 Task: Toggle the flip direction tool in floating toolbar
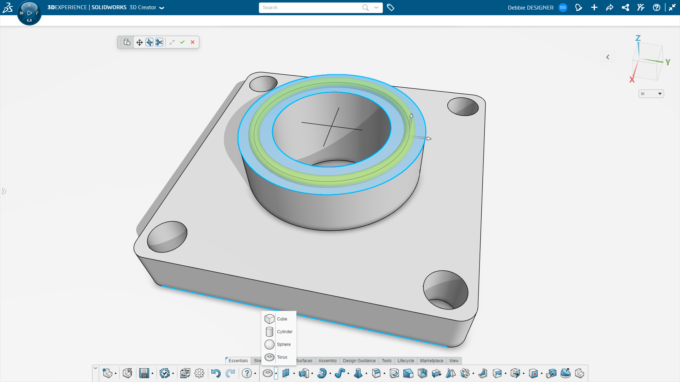pyautogui.click(x=149, y=42)
